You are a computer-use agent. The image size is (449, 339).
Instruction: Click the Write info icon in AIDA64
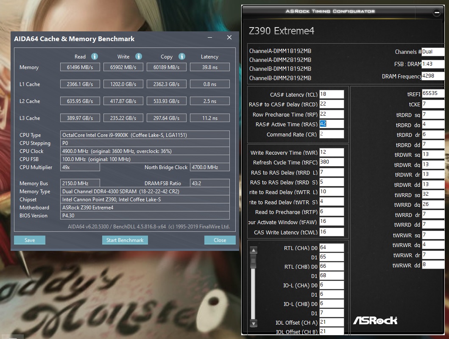click(139, 56)
